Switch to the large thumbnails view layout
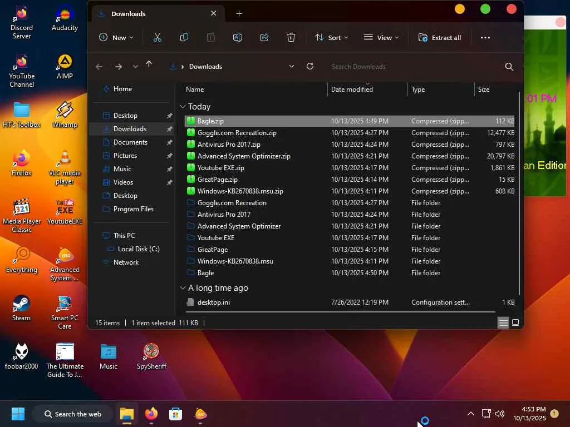570x427 pixels. 515,322
